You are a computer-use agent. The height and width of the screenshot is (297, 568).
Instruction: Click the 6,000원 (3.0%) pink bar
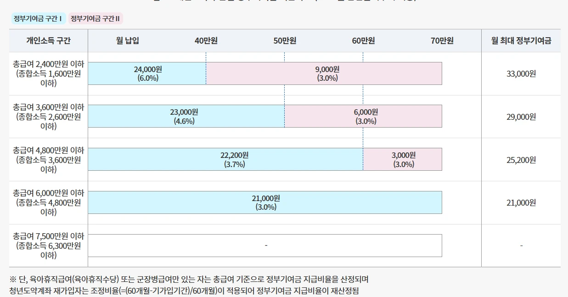click(x=363, y=116)
